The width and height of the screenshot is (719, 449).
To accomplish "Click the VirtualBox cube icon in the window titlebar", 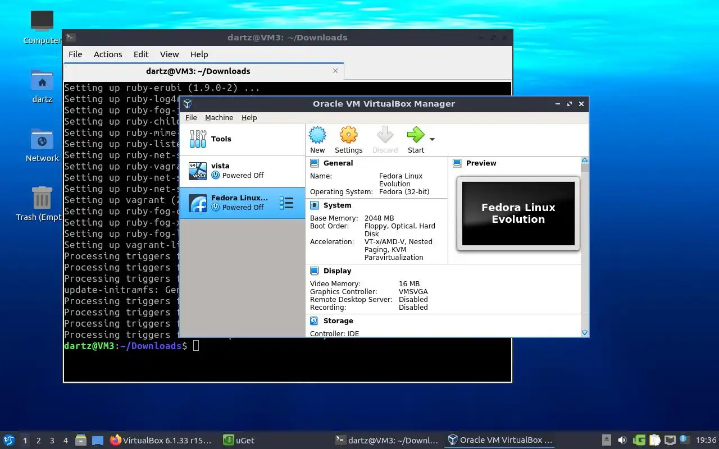I will pyautogui.click(x=188, y=104).
